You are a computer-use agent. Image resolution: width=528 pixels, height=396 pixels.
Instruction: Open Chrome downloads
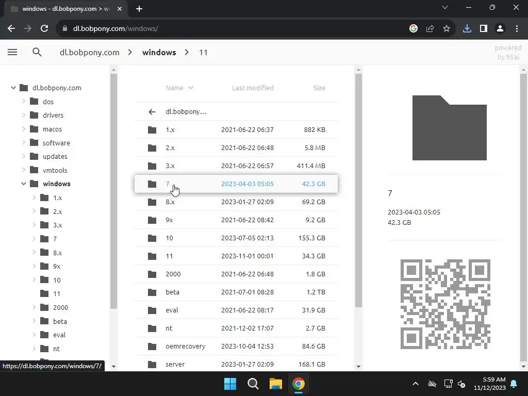click(x=467, y=29)
